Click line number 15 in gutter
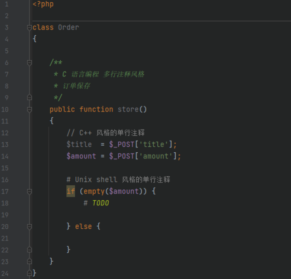This screenshot has height=279, width=291. coord(5,168)
